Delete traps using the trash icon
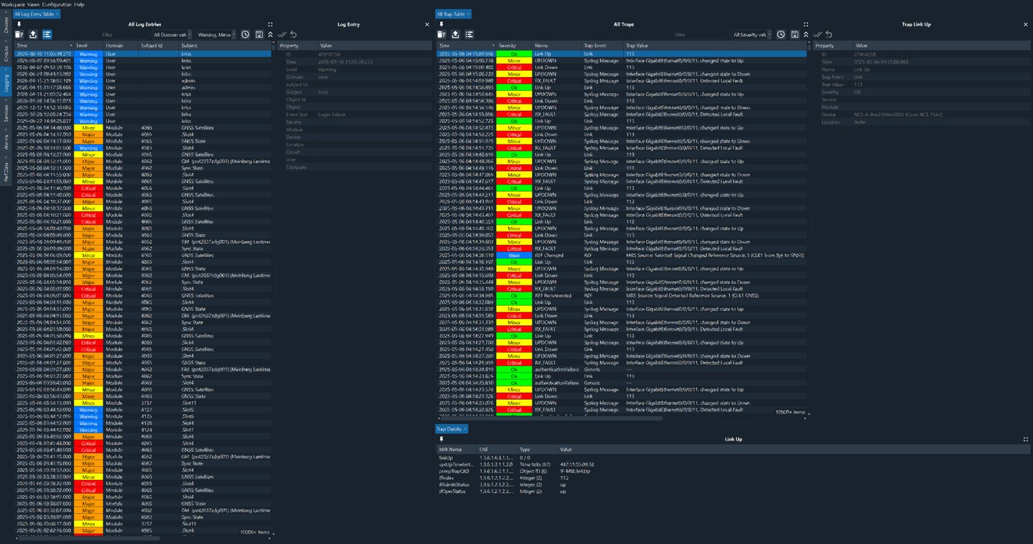1033x544 pixels. point(442,34)
